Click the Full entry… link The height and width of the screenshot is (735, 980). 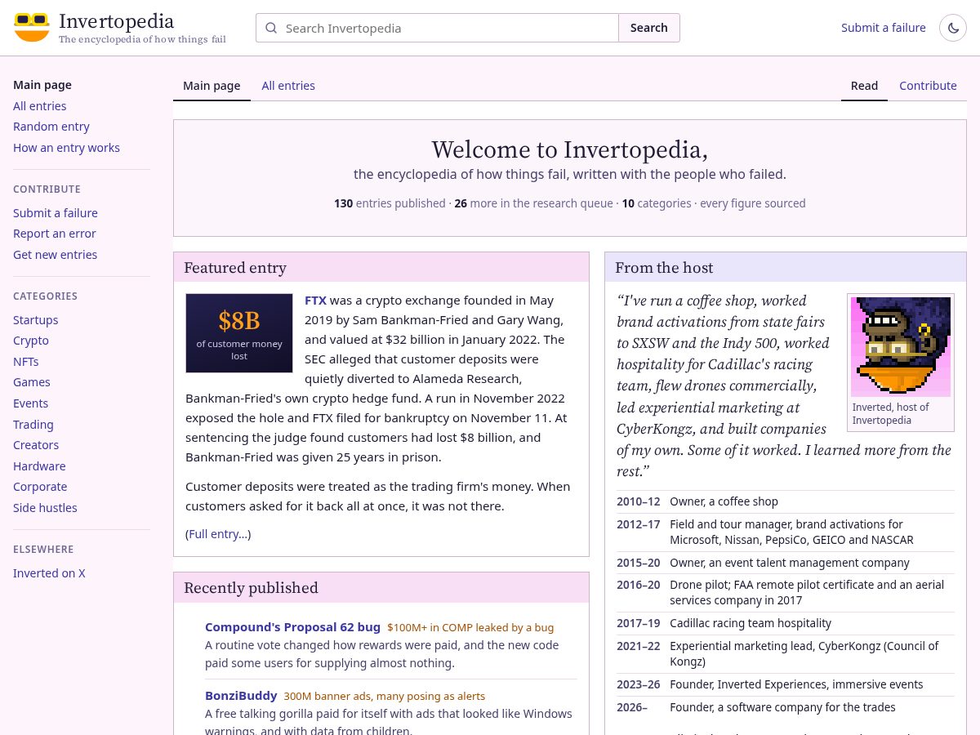(x=218, y=534)
